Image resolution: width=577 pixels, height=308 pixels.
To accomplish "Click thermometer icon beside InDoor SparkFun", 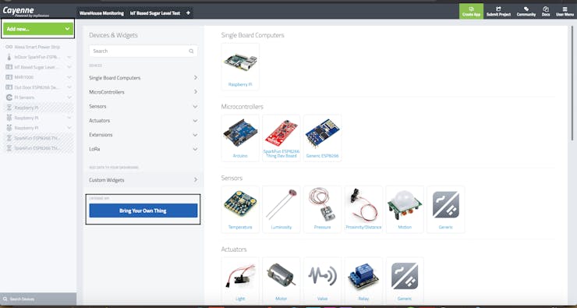I will (x=9, y=57).
